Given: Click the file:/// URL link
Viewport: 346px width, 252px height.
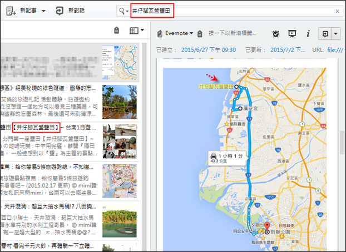Looking at the screenshot, I should pyautogui.click(x=335, y=50).
